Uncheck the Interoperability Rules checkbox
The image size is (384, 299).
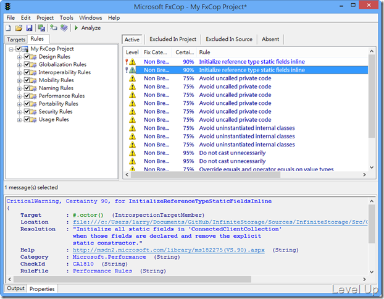[27, 72]
